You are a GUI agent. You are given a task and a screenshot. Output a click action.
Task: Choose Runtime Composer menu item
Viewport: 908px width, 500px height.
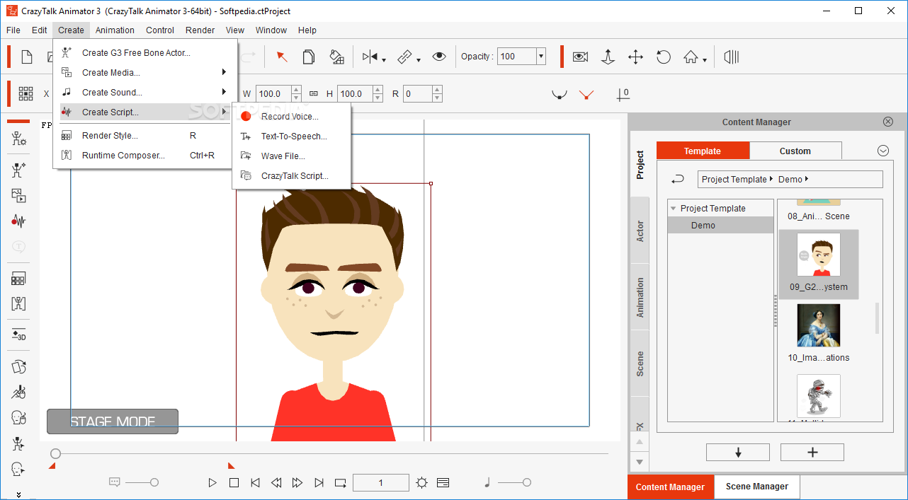point(144,156)
